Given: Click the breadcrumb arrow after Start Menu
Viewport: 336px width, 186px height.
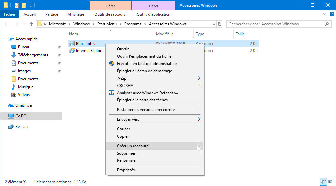Looking at the screenshot, I should (x=120, y=24).
